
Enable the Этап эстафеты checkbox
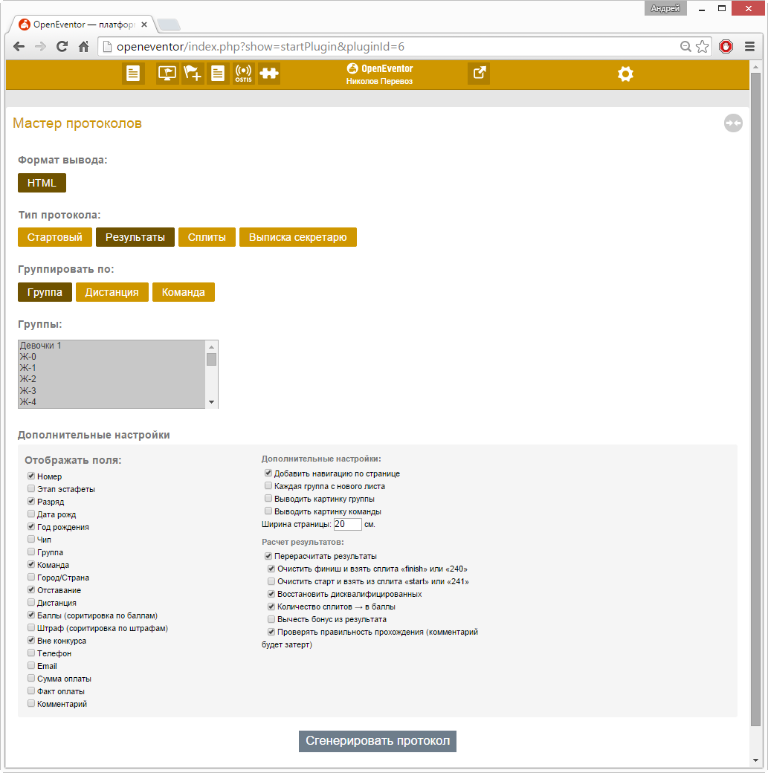point(31,488)
